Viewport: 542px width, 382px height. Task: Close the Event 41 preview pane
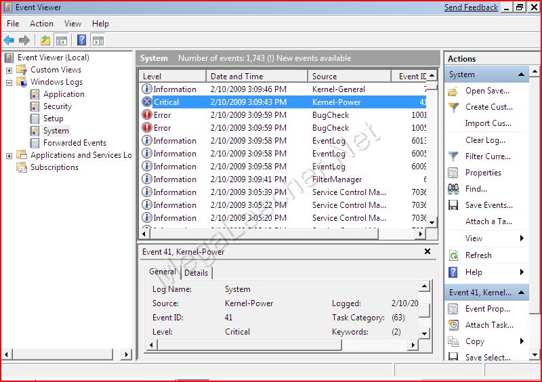coord(428,251)
